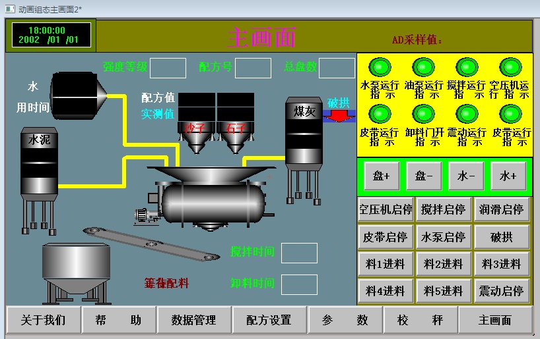Viewport: 540px width, 339px height.
Task: Toggle the 水泵启停 water pump button
Action: click(x=443, y=237)
